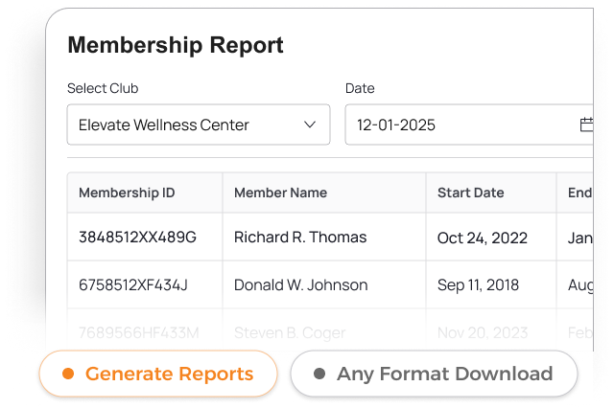Screen dimensions: 614x409
Task: Click the Date field showing 12-01-2025
Action: [460, 125]
